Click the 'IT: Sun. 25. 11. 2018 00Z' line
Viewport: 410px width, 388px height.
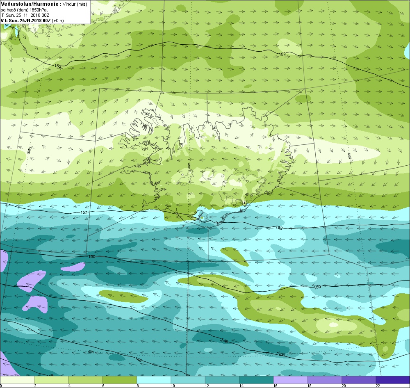pyautogui.click(x=25, y=15)
